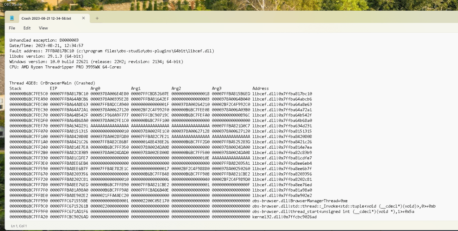Image resolution: width=458 pixels, height=231 pixels.
Task: Click the 'libcef.dll!0x7ffba8e902e2' address entry
Action: tap(282, 196)
